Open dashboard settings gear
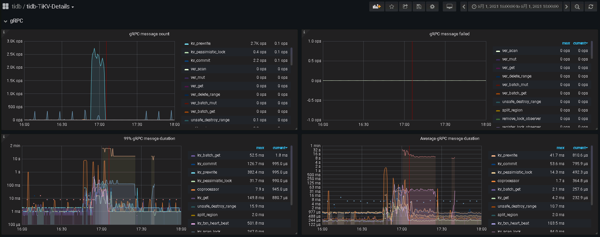 pos(432,7)
